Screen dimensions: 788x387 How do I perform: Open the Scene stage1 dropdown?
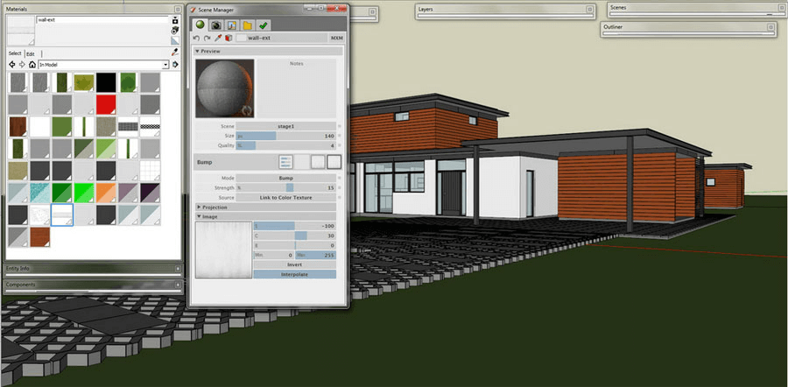coord(286,126)
